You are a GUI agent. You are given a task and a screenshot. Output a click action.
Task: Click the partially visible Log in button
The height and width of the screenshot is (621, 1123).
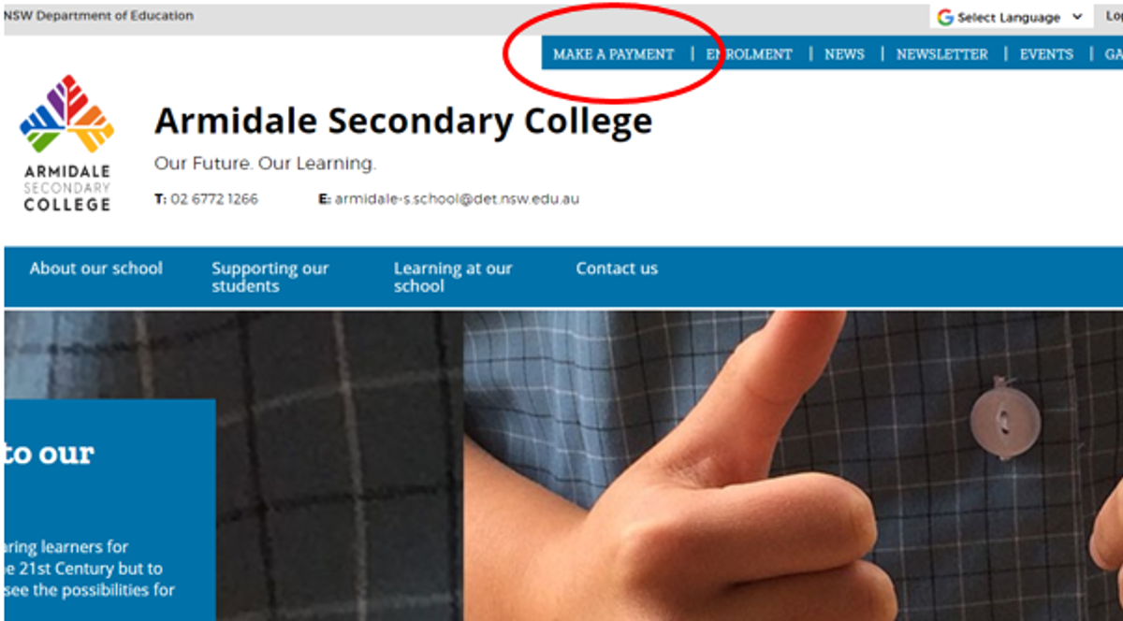[x=1110, y=17]
